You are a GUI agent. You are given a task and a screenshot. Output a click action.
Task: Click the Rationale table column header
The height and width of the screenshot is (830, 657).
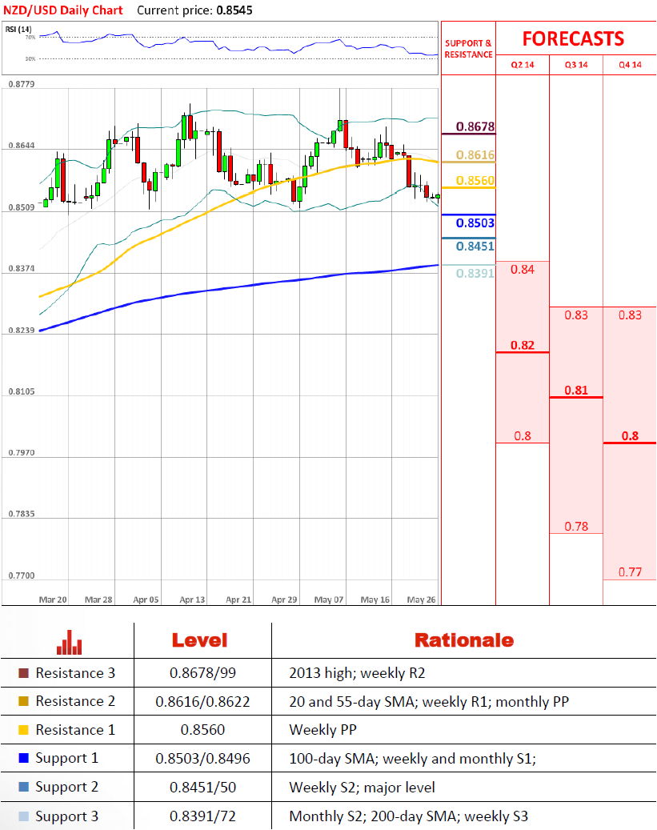[x=464, y=640]
